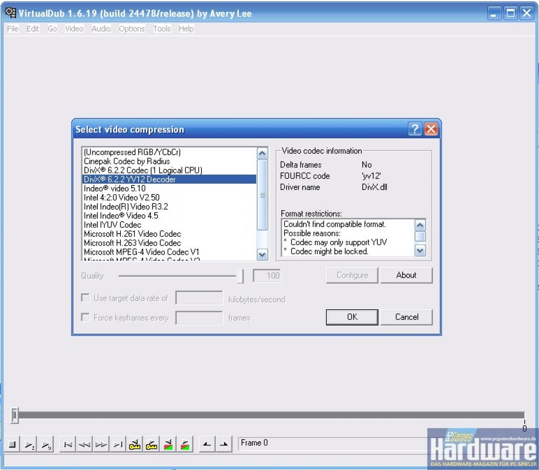The width and height of the screenshot is (539, 470).
Task: Enable Force keyframes every checkbox
Action: coord(85,317)
